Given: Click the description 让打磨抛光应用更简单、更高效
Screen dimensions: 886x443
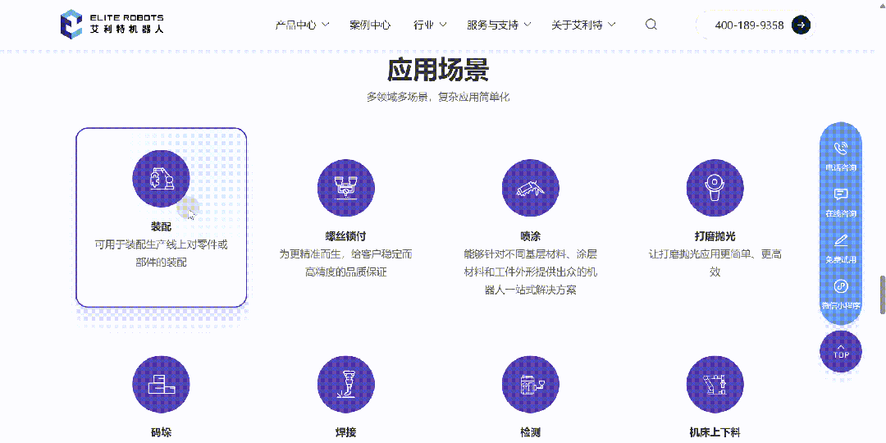Looking at the screenshot, I should tap(715, 263).
